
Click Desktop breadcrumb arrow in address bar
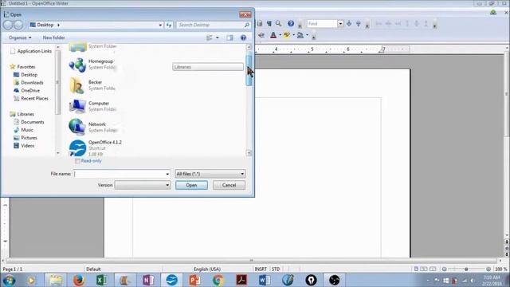(58, 25)
